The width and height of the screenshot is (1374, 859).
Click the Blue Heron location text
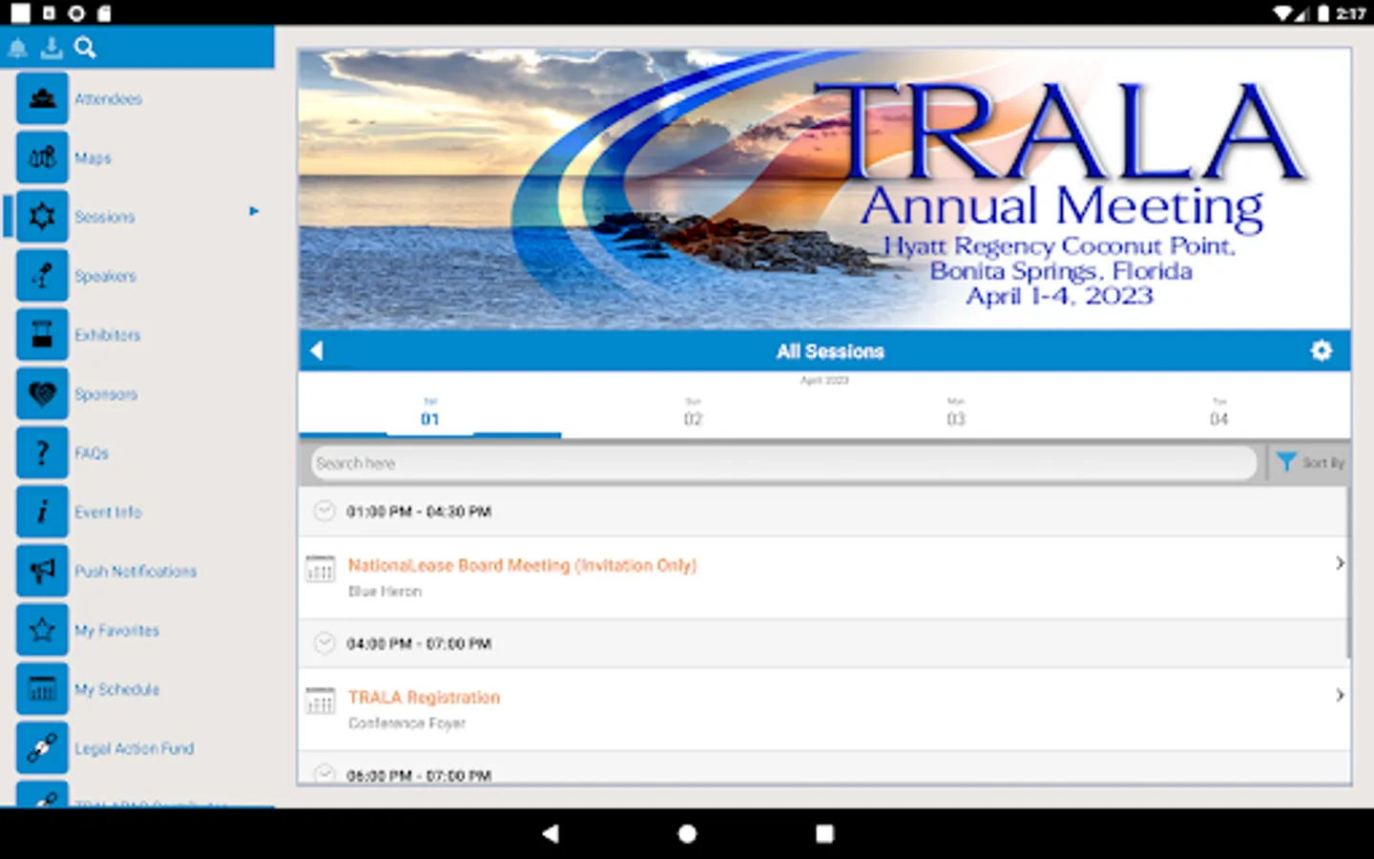pyautogui.click(x=385, y=592)
